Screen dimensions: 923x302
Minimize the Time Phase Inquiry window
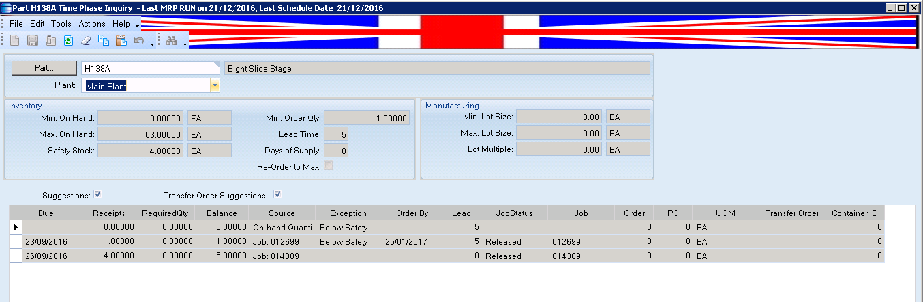891,7
